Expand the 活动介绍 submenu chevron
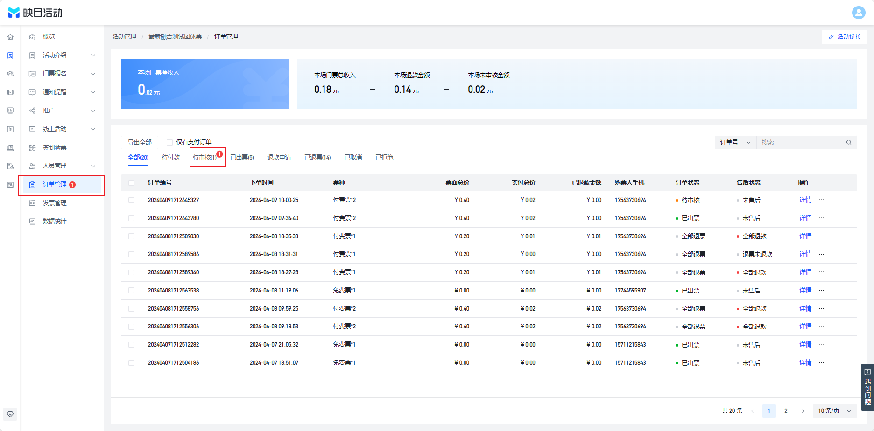The height and width of the screenshot is (431, 874). click(x=93, y=55)
